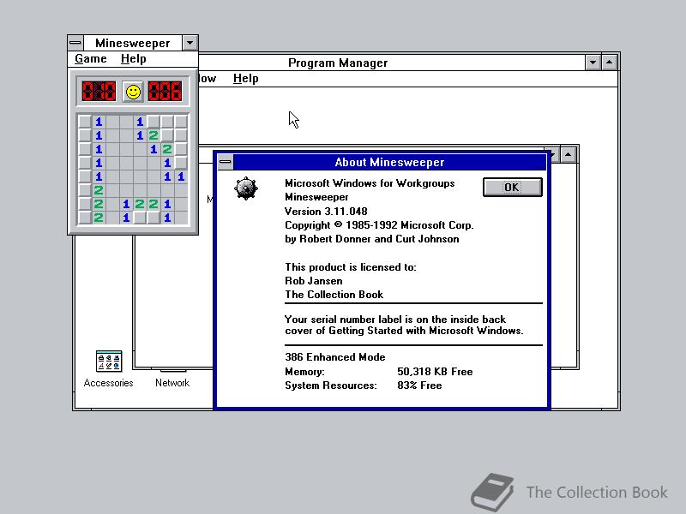Reveal the covered square right of third row's 2

point(181,149)
